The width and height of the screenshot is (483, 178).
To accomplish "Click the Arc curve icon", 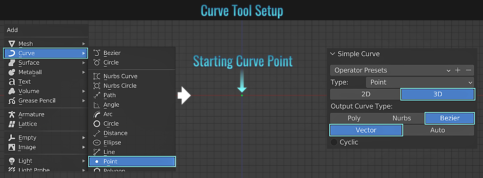I will [x=97, y=114].
